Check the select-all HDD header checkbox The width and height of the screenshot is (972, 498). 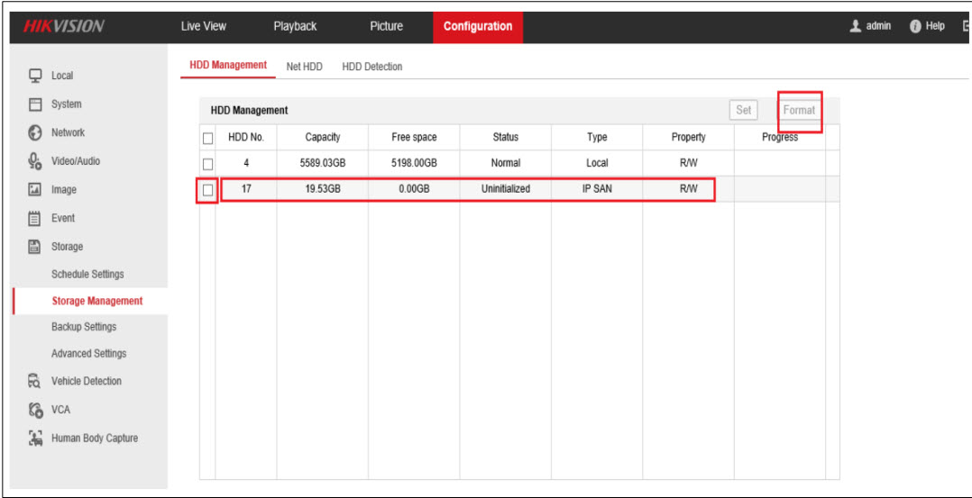207,138
